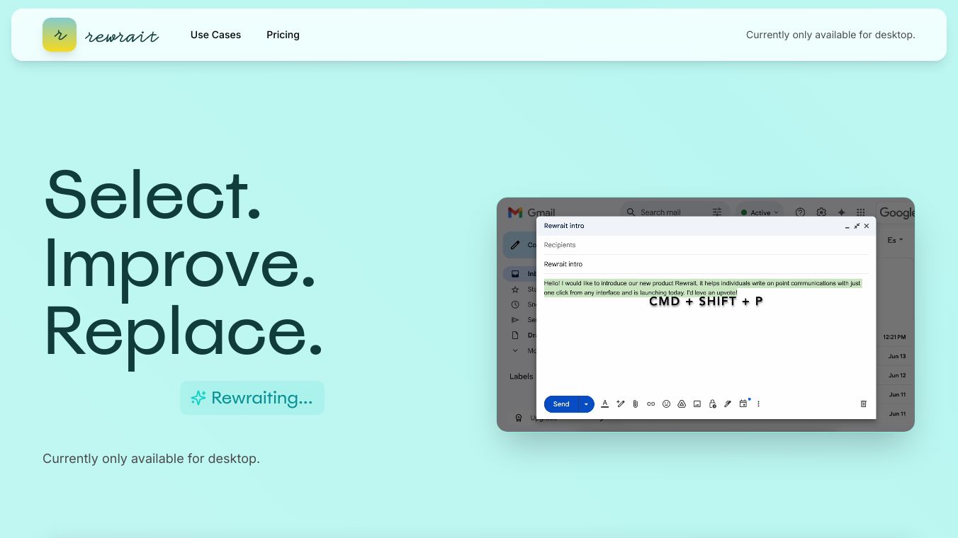Click the "Select." heading line

[x=153, y=195]
